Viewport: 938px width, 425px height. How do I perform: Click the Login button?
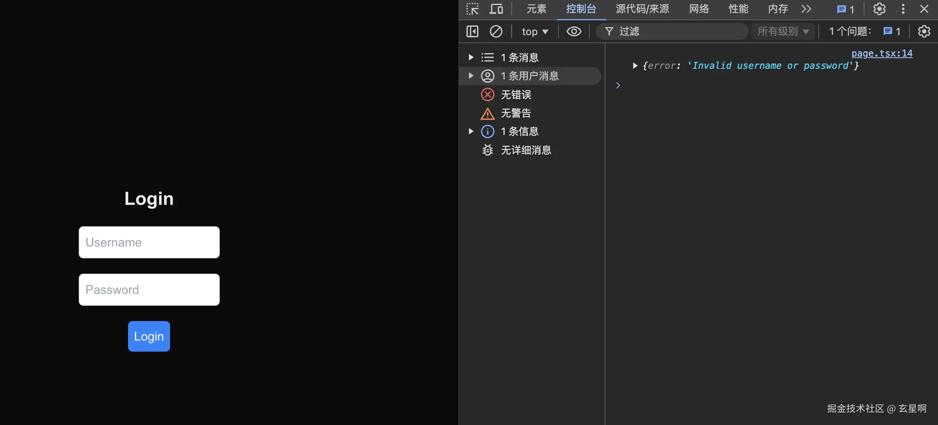click(149, 336)
